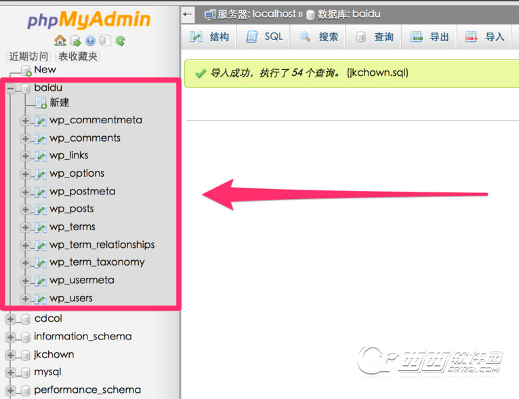Screen dimensions: 519x399
Task: Click the mysql database cylinder icon
Action: (26, 373)
